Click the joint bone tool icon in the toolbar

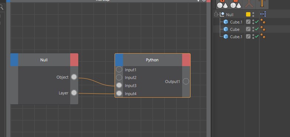[249, 4]
